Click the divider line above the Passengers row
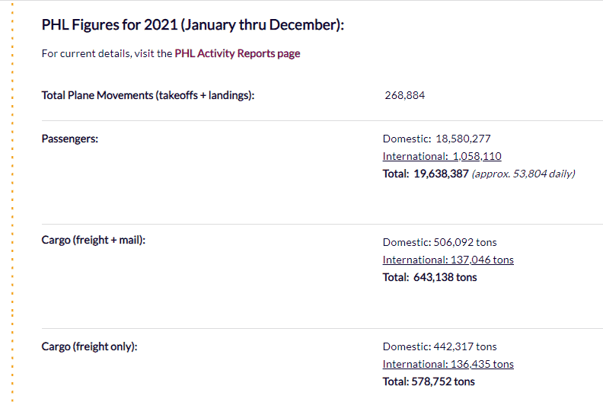 pyautogui.click(x=305, y=120)
